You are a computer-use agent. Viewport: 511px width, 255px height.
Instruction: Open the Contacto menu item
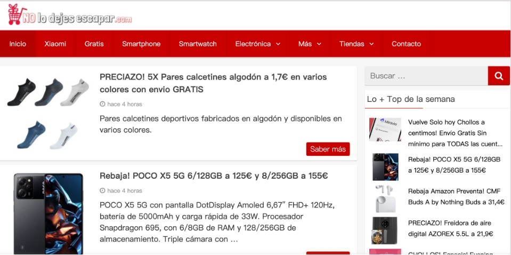click(406, 44)
